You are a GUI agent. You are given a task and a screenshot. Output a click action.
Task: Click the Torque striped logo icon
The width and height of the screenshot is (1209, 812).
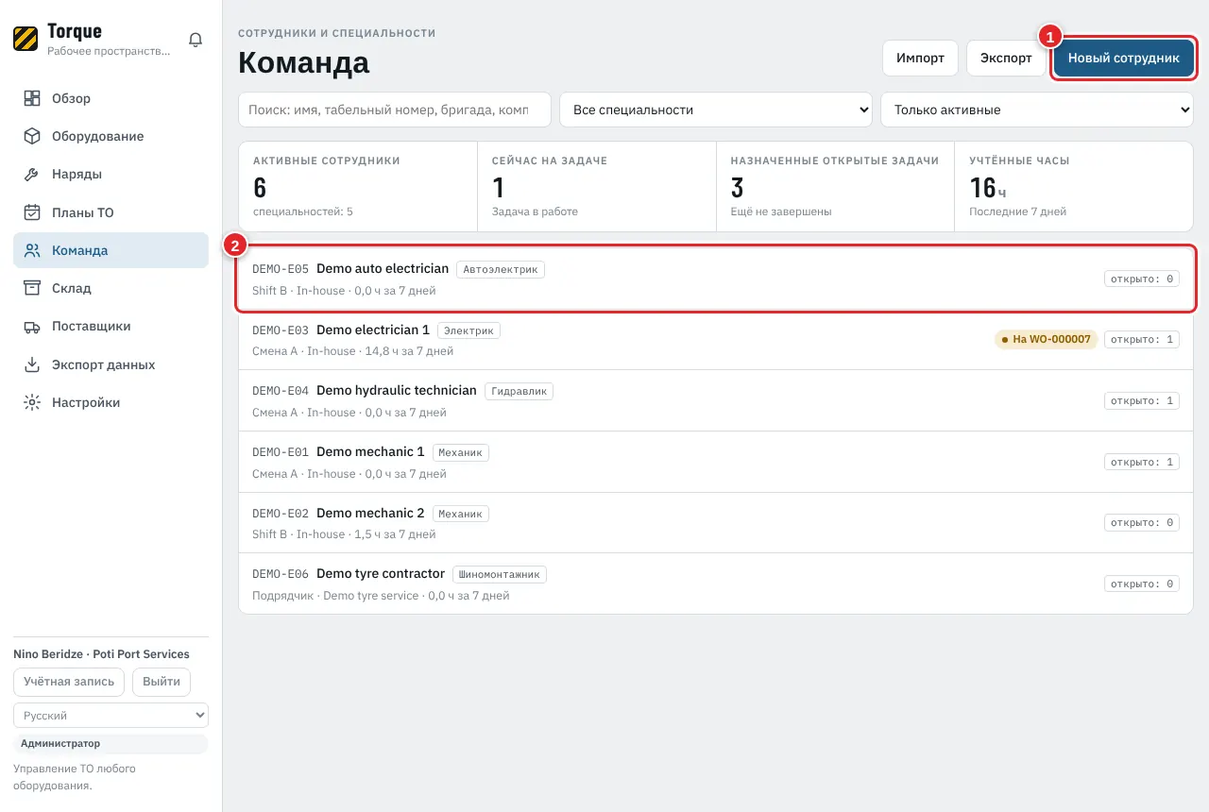(26, 39)
